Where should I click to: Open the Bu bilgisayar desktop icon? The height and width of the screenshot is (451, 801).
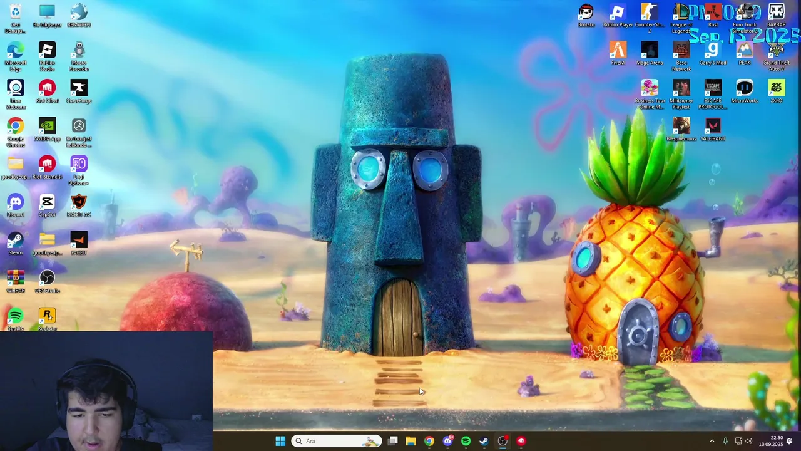pos(47,16)
